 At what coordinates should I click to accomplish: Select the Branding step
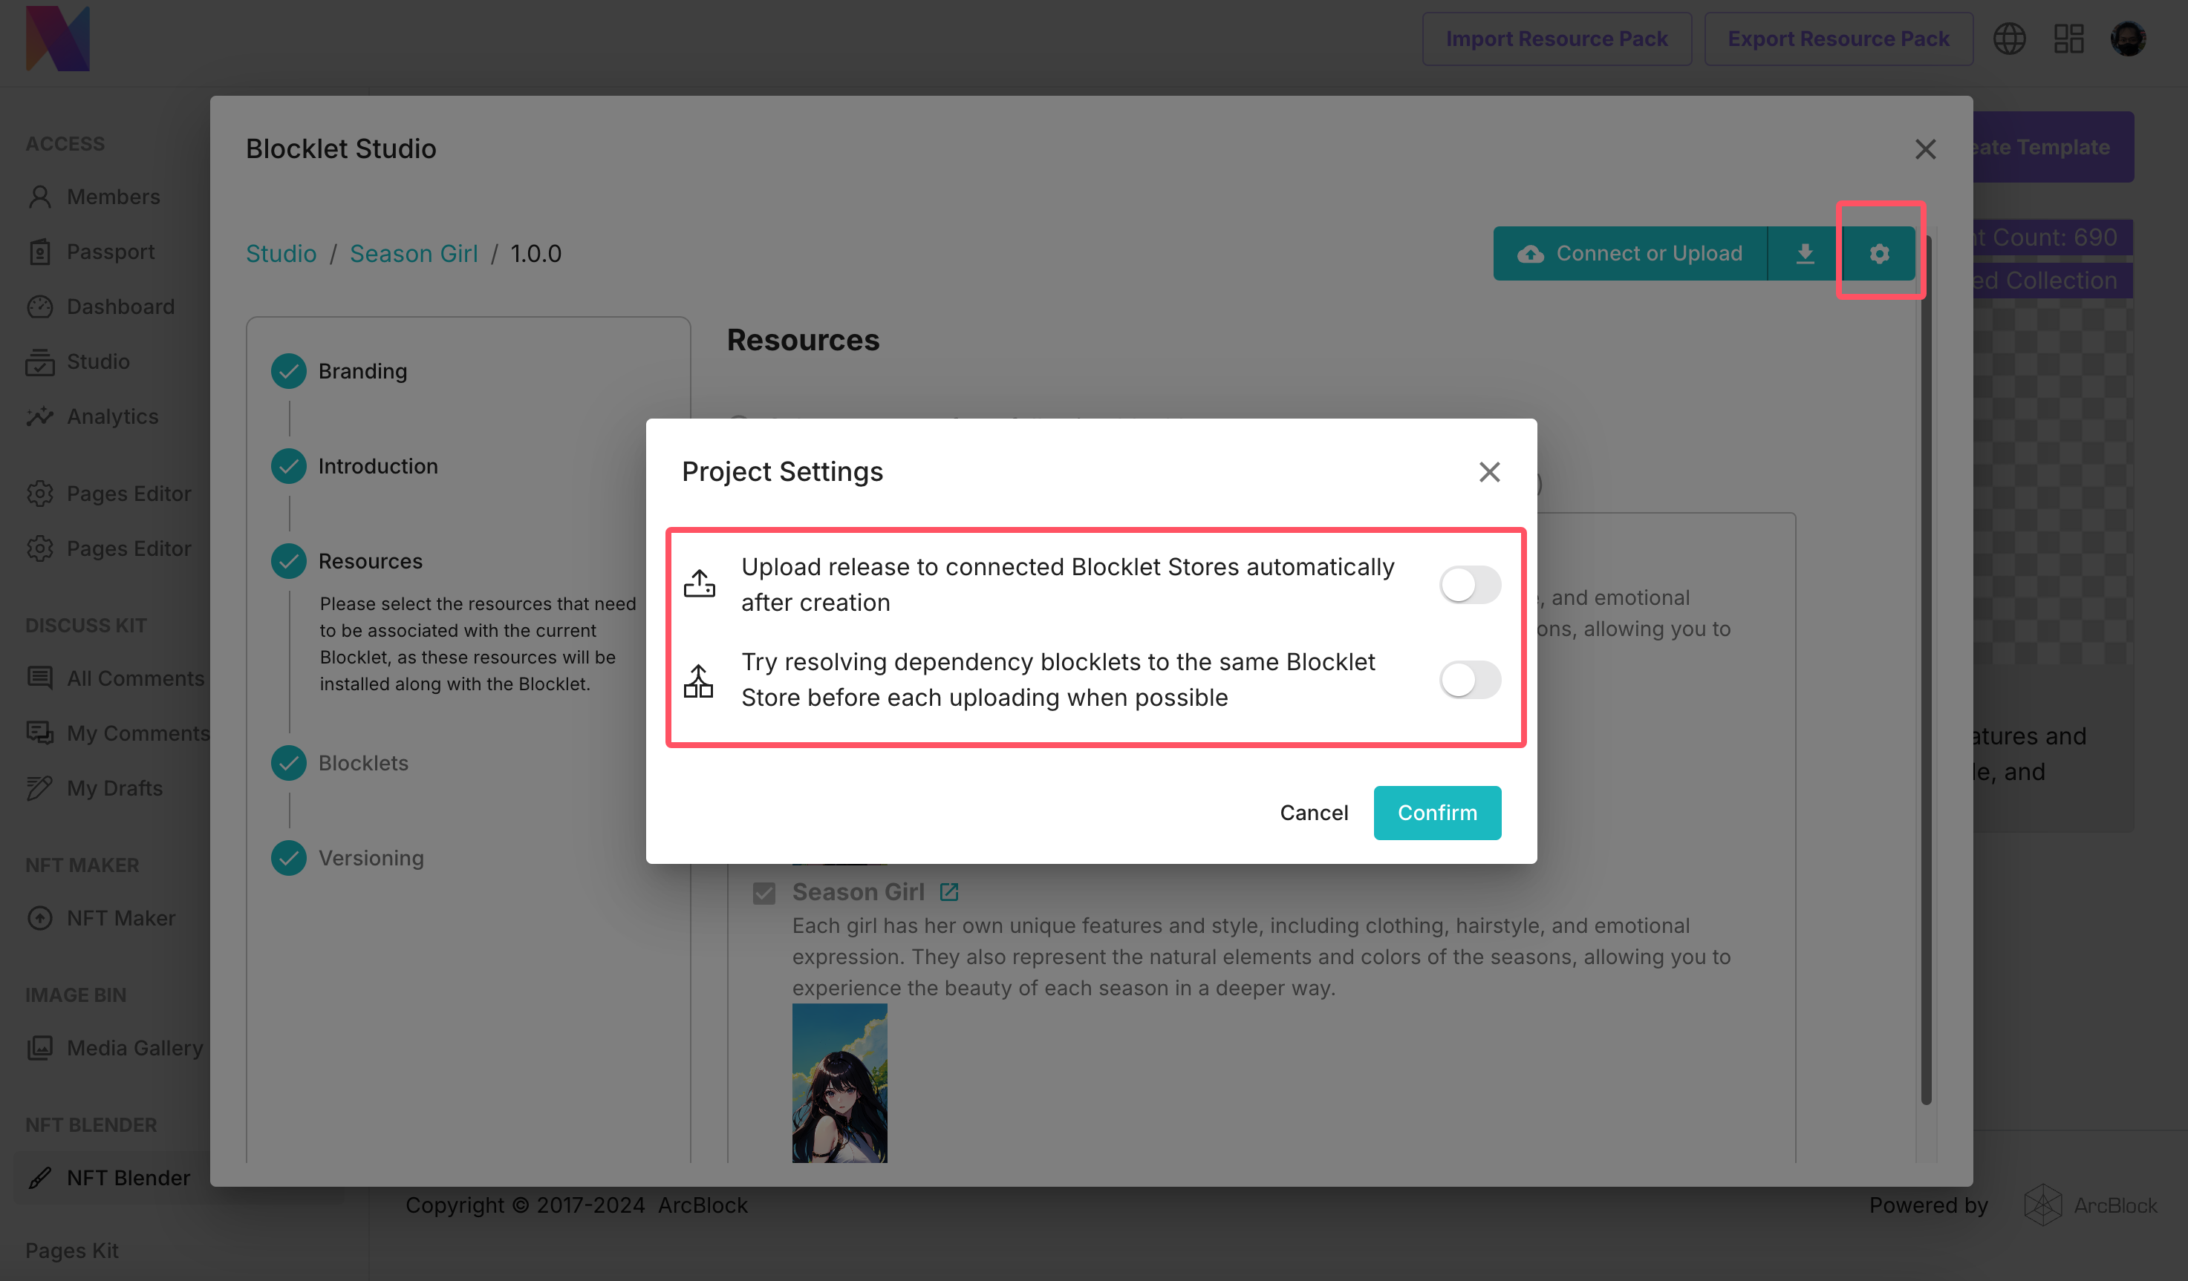362,370
